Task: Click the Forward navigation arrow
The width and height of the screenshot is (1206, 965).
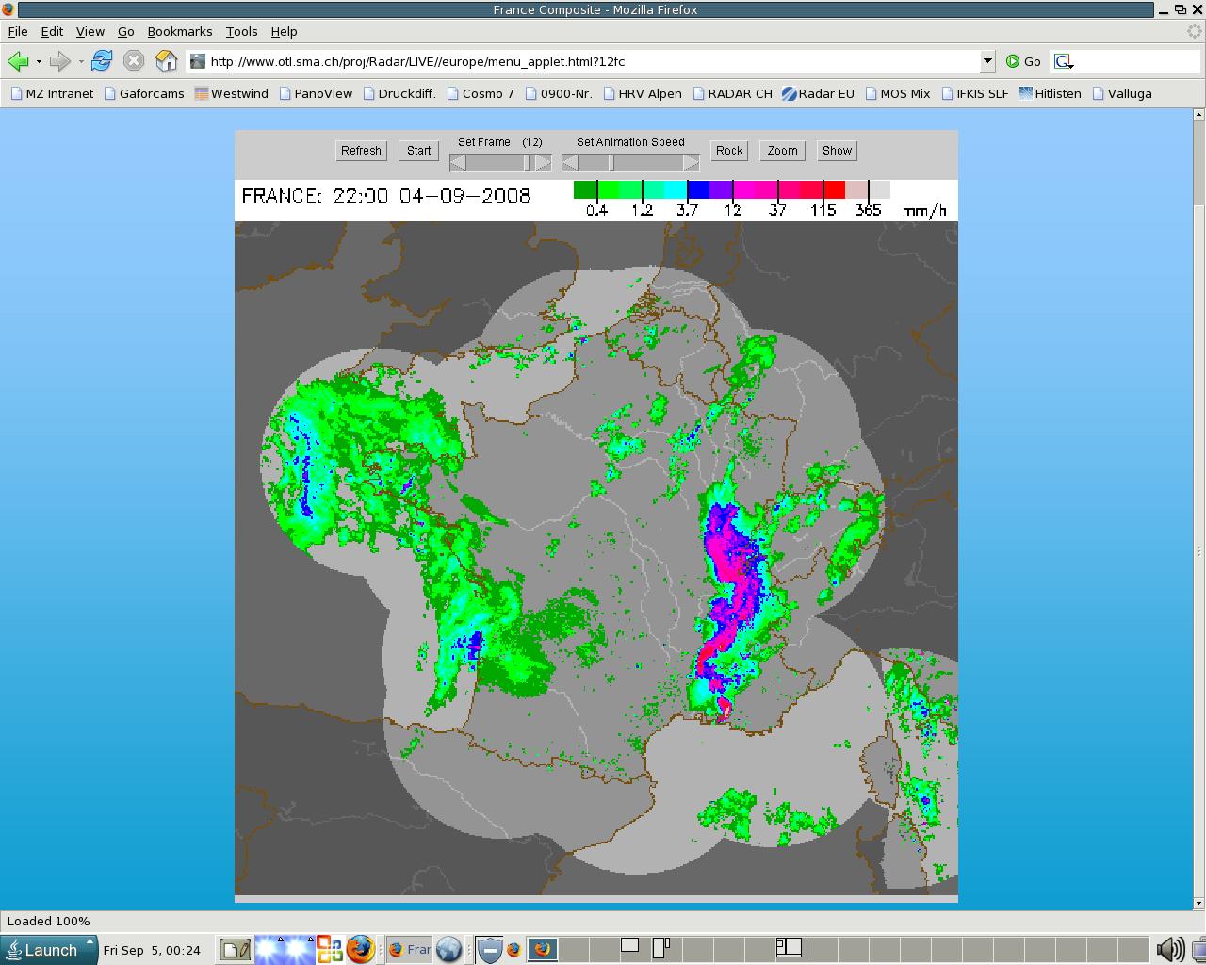Action: point(59,61)
